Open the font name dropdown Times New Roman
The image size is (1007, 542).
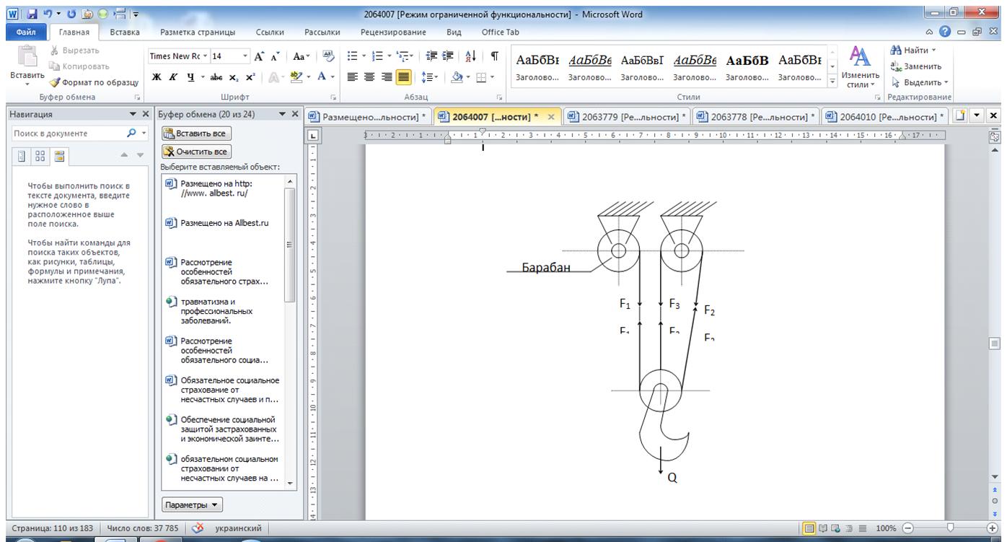point(178,56)
